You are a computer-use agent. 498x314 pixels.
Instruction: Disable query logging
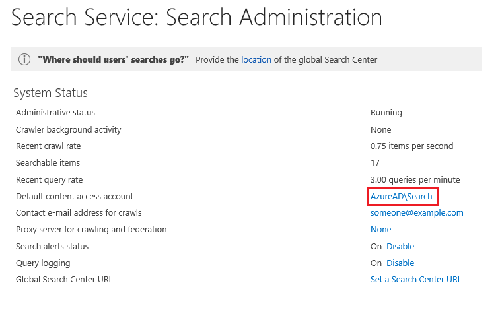click(400, 263)
